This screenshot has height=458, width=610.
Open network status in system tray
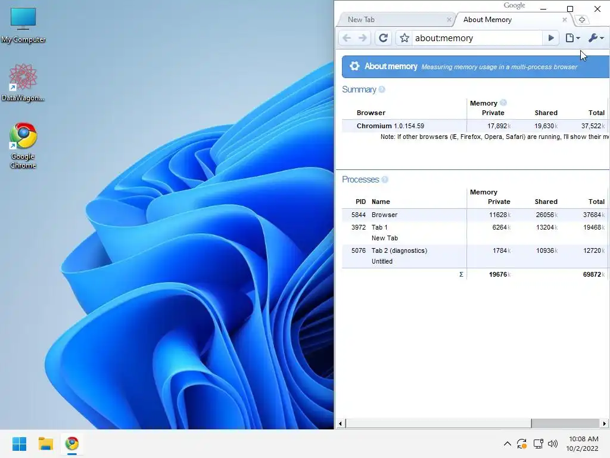pyautogui.click(x=538, y=444)
